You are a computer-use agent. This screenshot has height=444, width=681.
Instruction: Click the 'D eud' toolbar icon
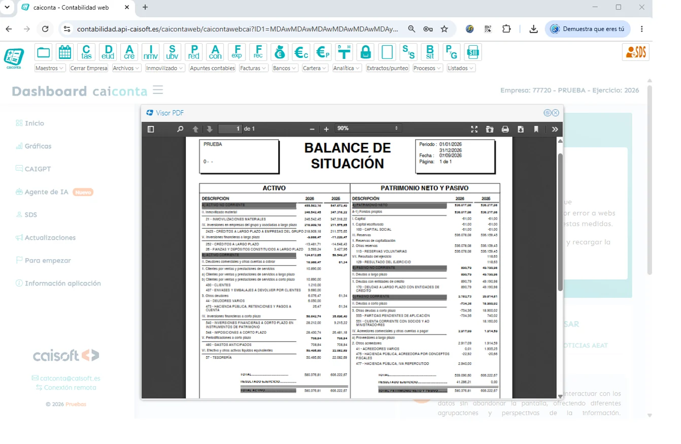pyautogui.click(x=108, y=52)
